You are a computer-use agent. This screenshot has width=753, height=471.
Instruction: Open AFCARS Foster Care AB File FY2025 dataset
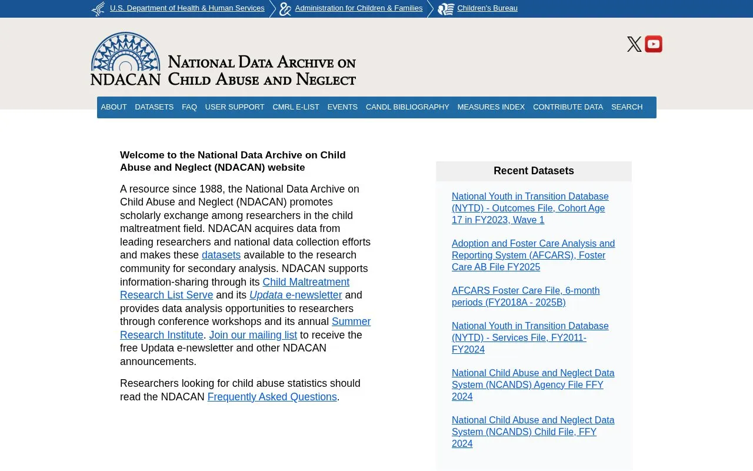pyautogui.click(x=533, y=255)
